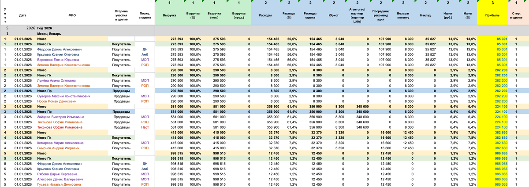
Task: Select the Гусева Наталья Денисовна cell
Action: pos(59,184)
